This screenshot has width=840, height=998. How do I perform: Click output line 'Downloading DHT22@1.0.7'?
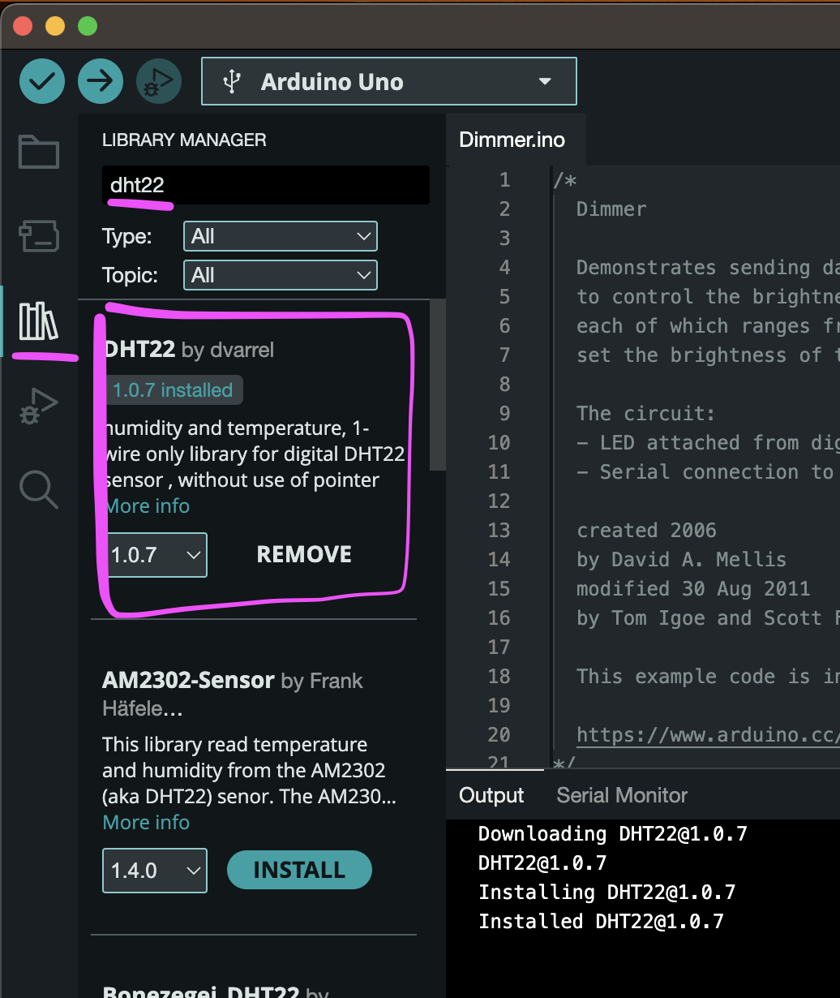(612, 834)
